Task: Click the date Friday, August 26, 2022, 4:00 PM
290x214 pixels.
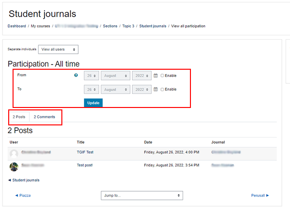Action: pos(172,152)
